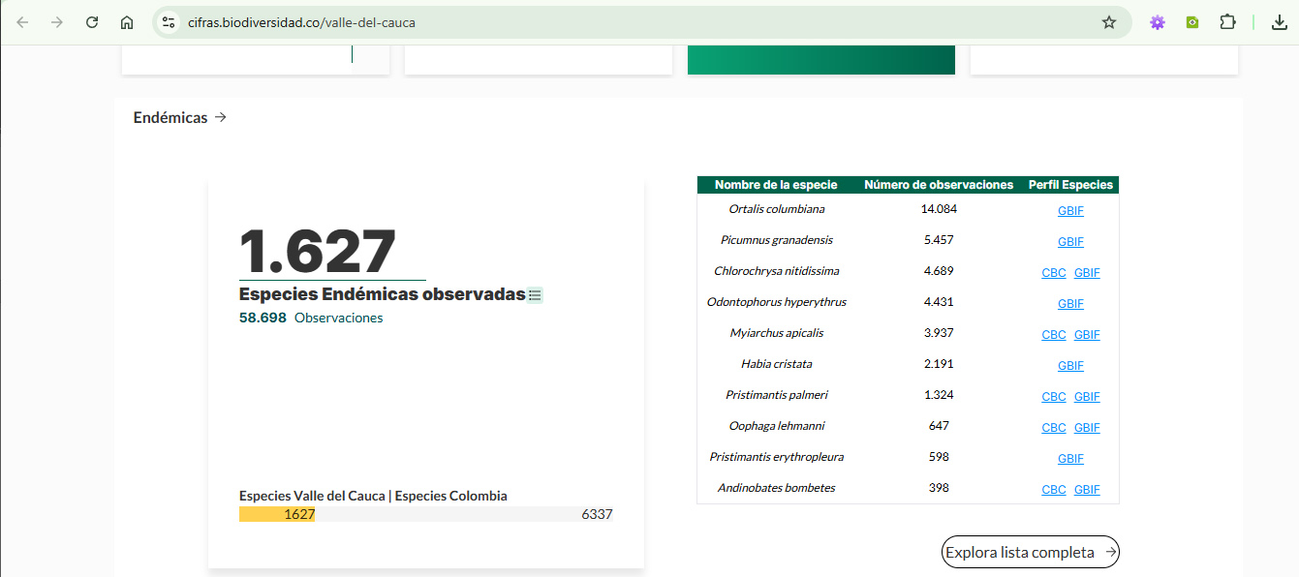The image size is (1299, 577).
Task: Click the species name Chlorochrysa nitidissima
Action: tap(777, 271)
